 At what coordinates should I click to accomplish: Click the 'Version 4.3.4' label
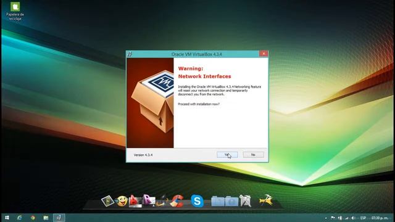point(143,155)
